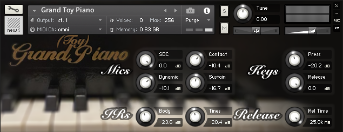The height and width of the screenshot is (132, 343).
Task: Go to previous instrument with left arrow
Action: [x=165, y=10]
